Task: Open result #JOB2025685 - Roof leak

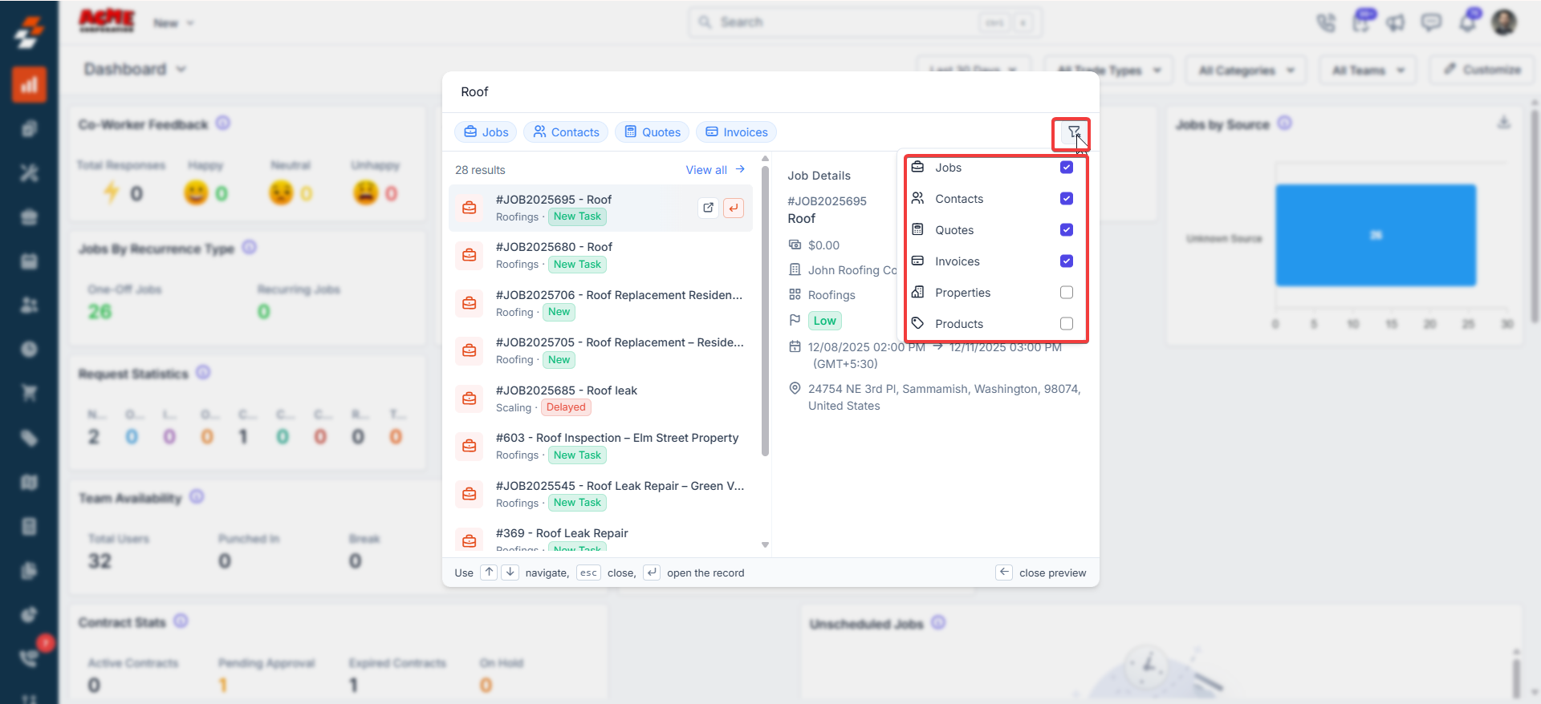Action: 600,399
